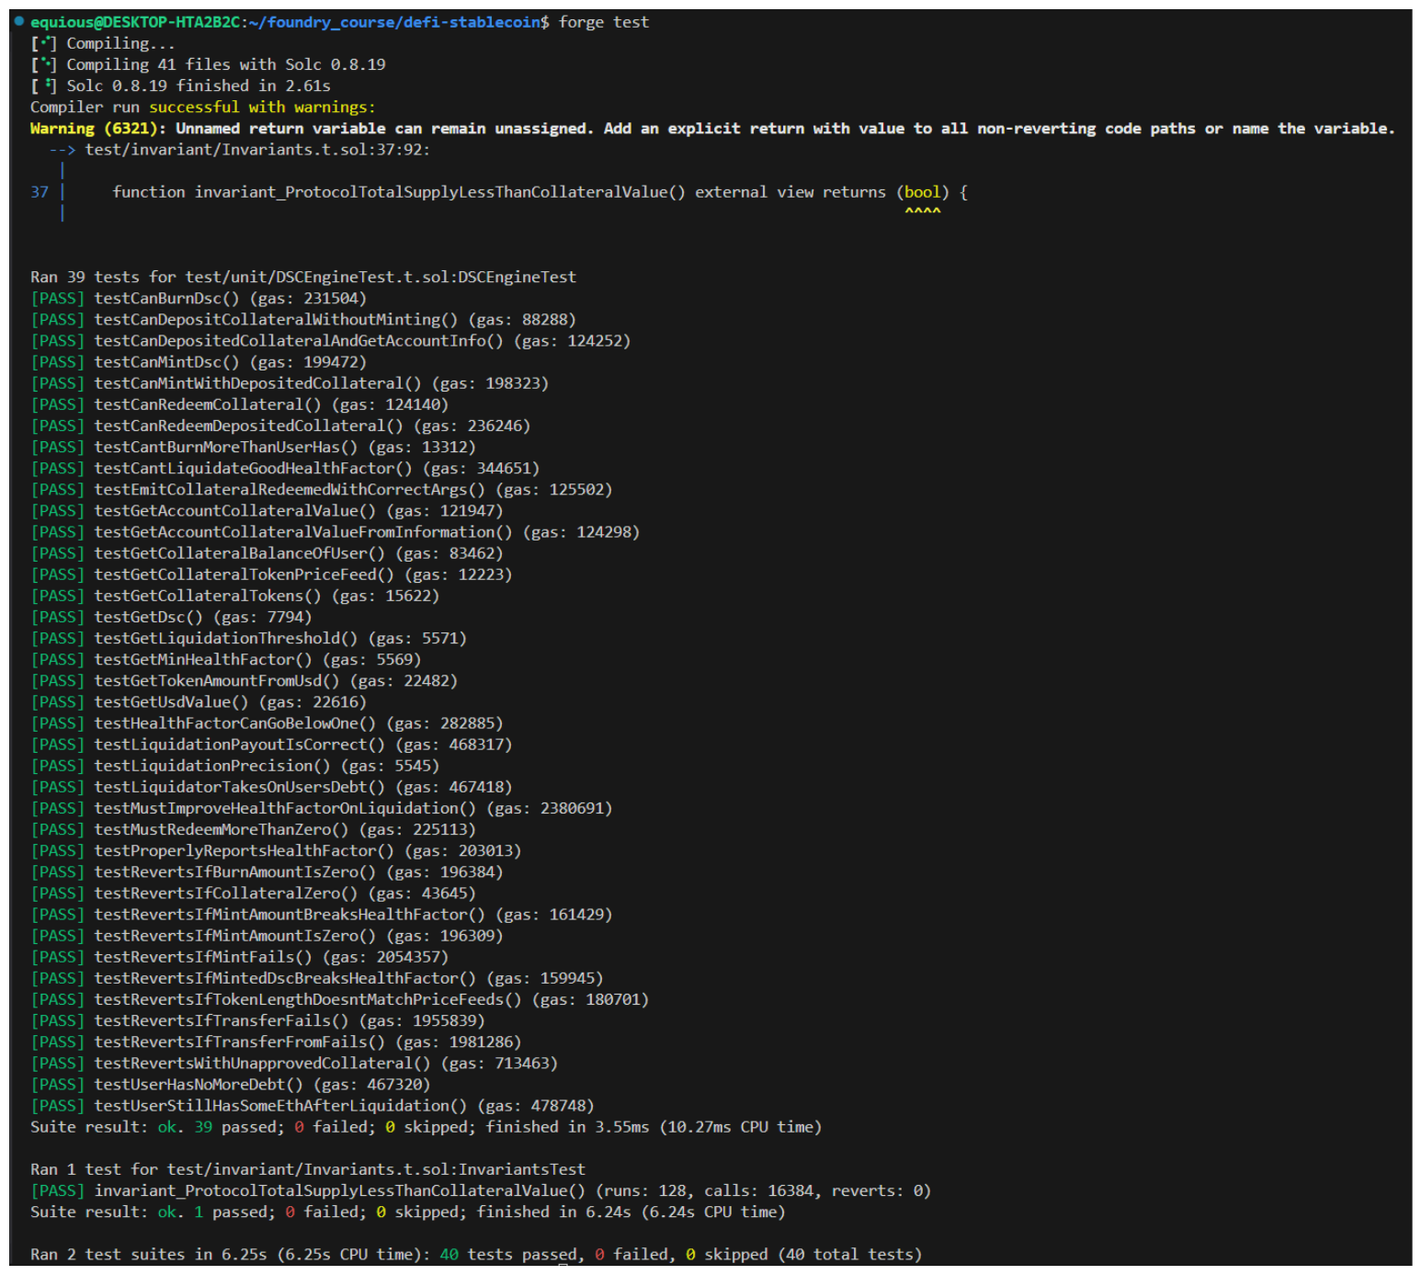Viewport: 1421px width, 1275px height.
Task: Click the blue command decoration dot
Action: [x=19, y=21]
